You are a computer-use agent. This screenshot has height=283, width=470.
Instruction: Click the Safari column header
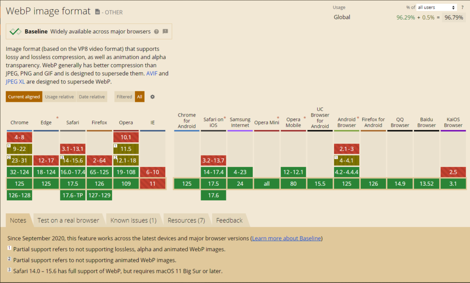coord(73,122)
